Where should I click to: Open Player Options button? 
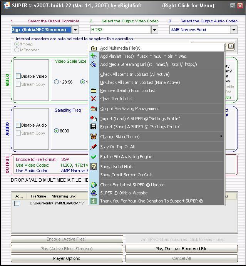pos(67,258)
